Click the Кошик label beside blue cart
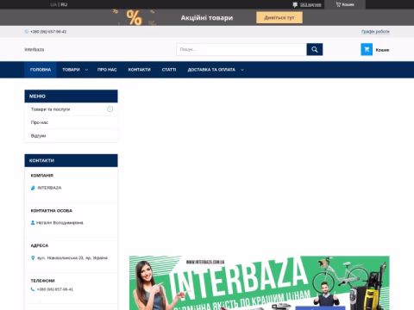The width and height of the screenshot is (414, 310). [x=382, y=50]
